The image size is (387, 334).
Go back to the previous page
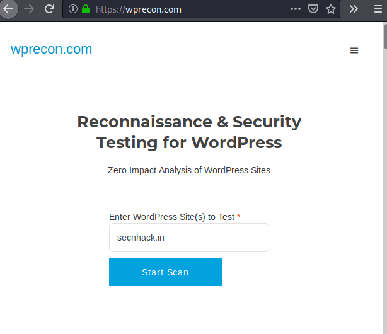pos(8,9)
